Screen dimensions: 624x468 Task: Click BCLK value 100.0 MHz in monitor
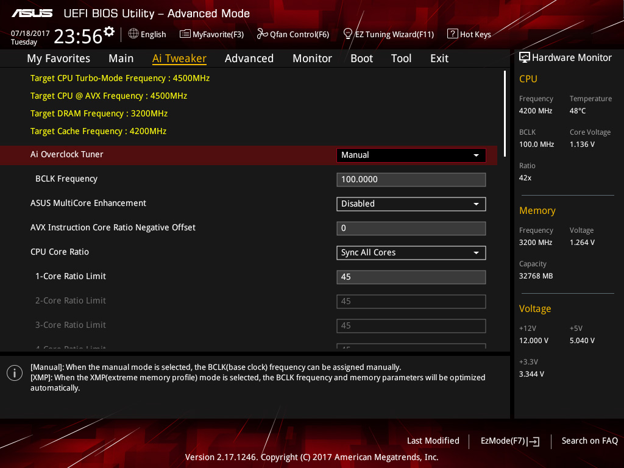coord(536,144)
